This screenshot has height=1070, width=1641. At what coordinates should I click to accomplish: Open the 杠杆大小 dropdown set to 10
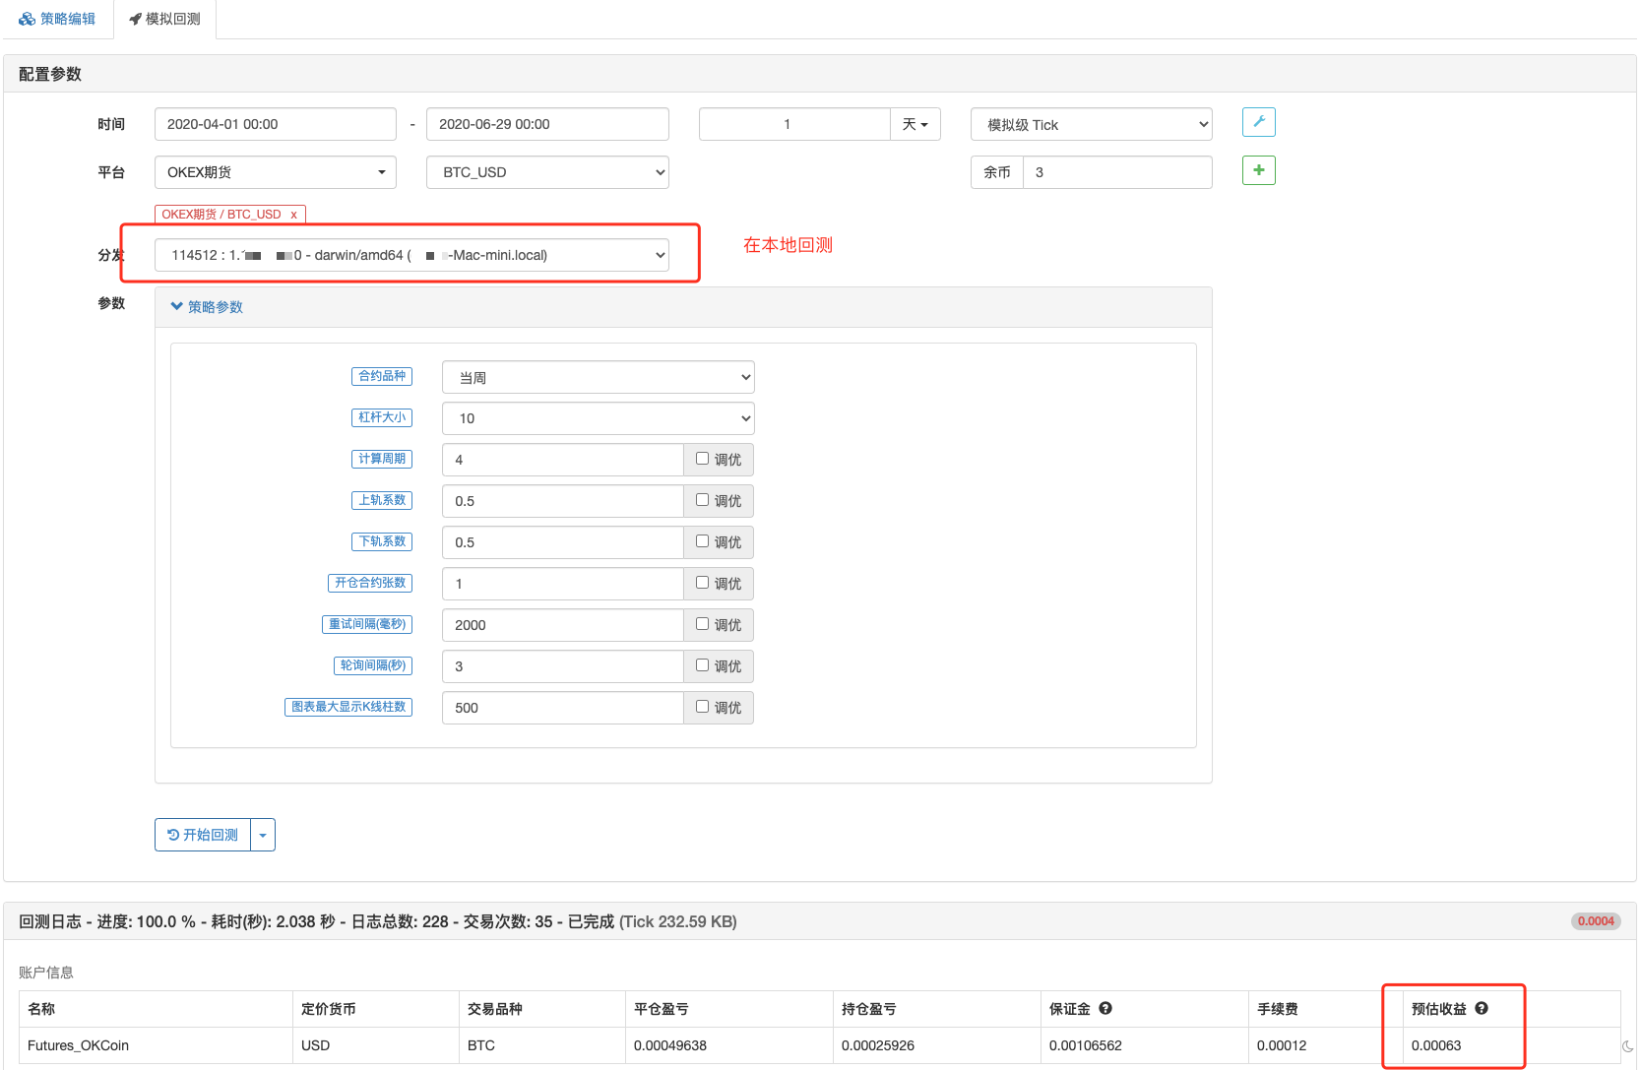tap(598, 418)
